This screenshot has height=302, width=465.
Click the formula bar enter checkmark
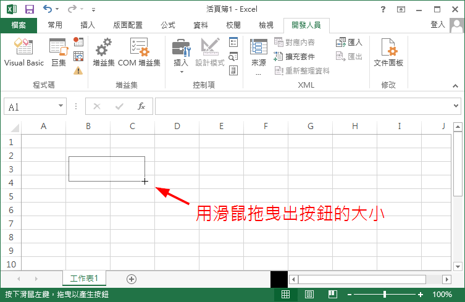point(119,106)
